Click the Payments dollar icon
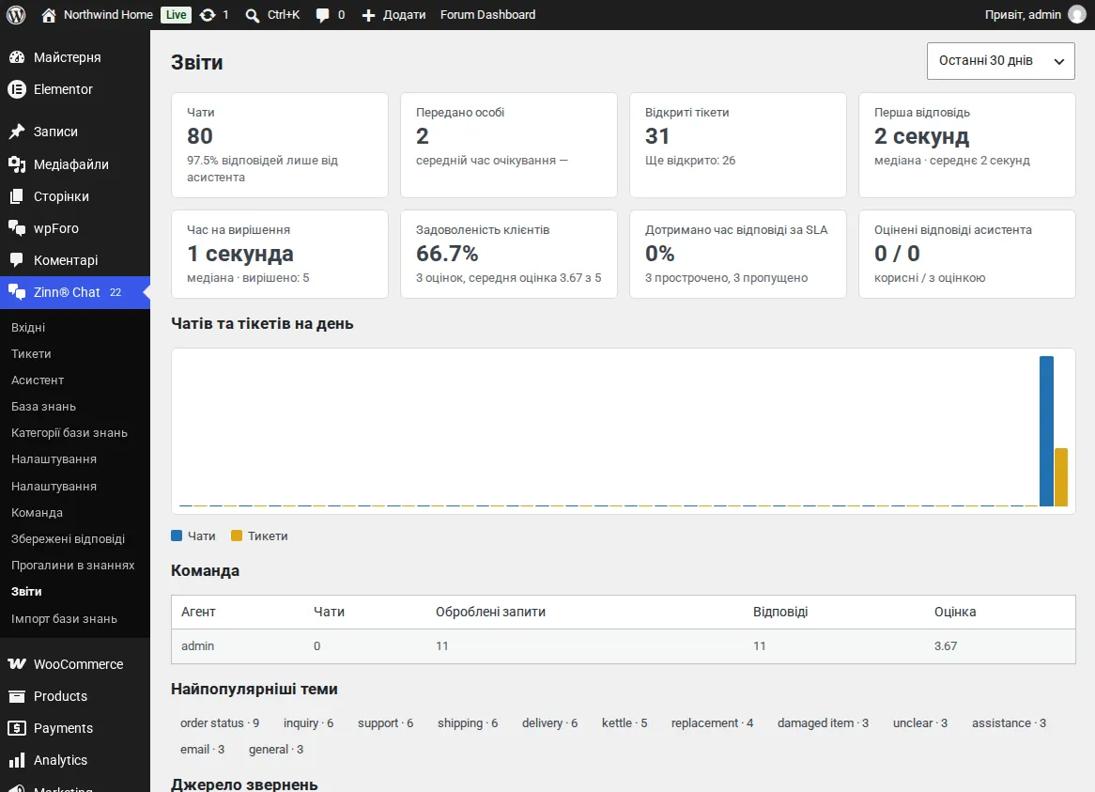The width and height of the screenshot is (1095, 792). (17, 728)
